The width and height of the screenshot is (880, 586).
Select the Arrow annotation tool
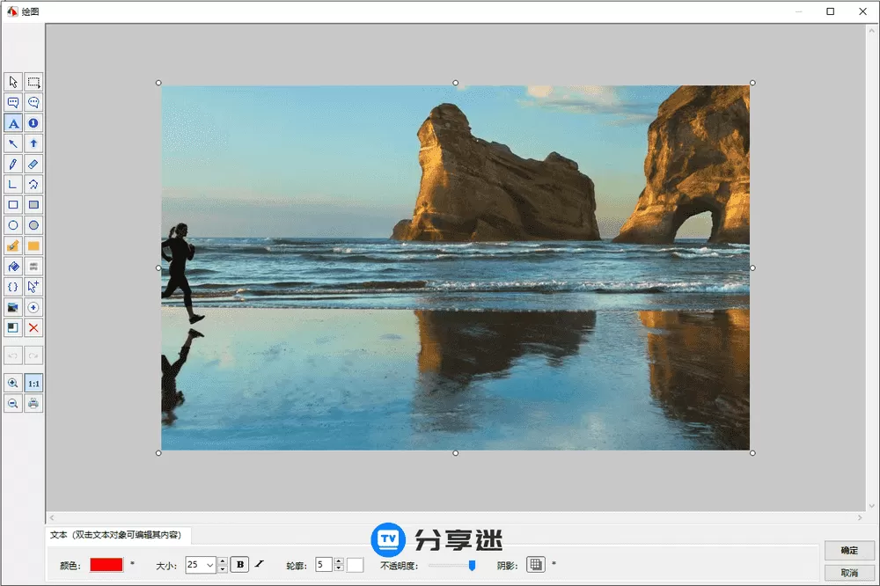coord(12,143)
